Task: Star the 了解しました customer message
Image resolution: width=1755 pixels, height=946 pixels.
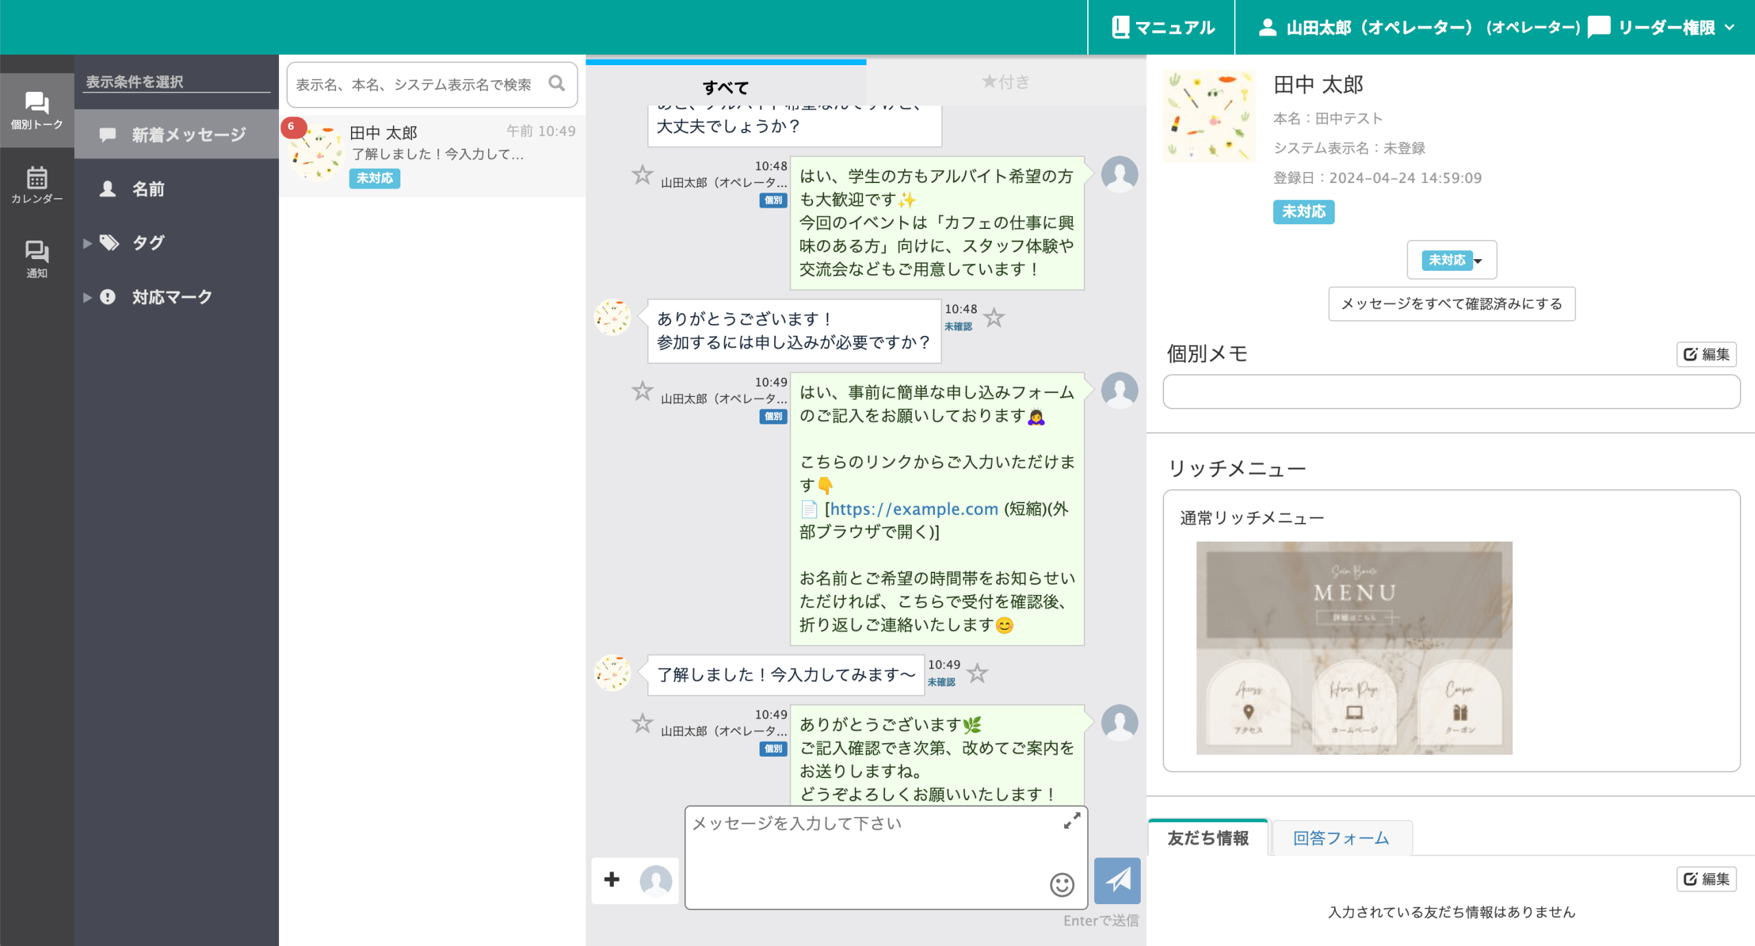Action: [978, 673]
